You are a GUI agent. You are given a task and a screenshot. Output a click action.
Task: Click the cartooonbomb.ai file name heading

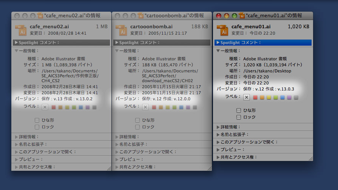coord(151,26)
